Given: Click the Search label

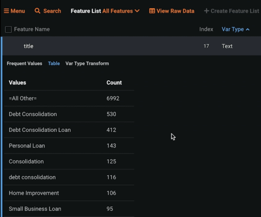Looking at the screenshot, I should click(52, 11).
